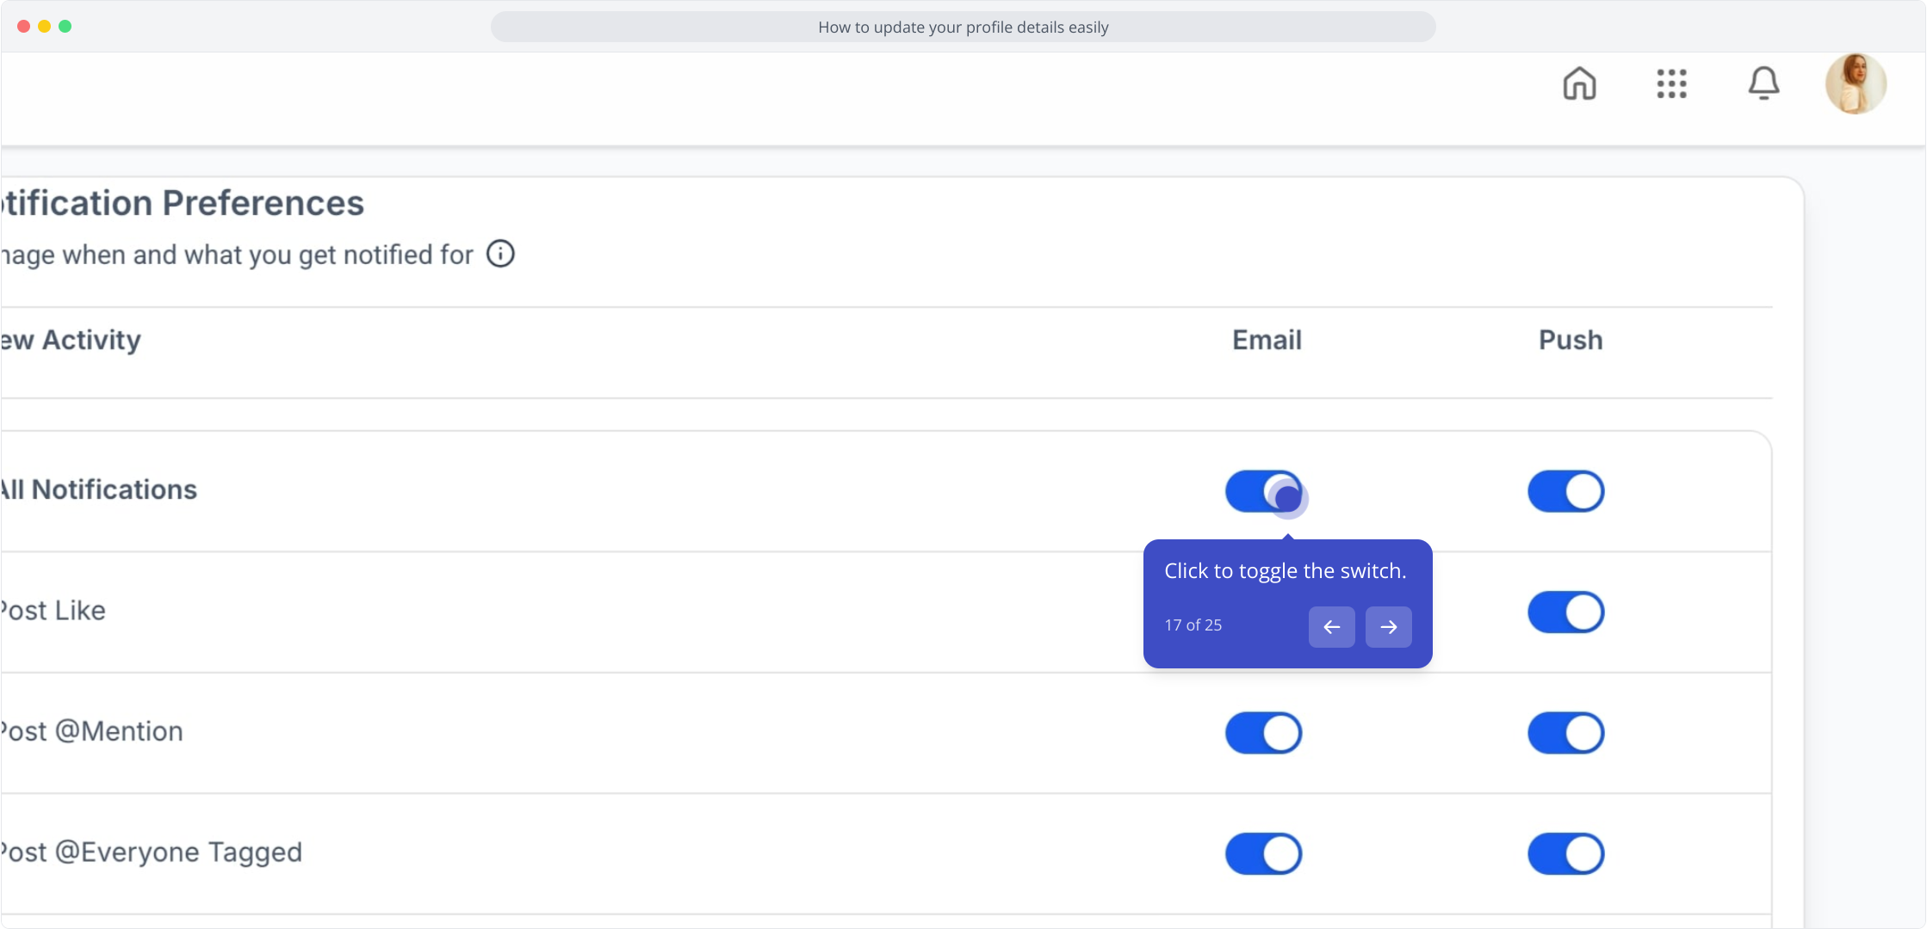Minimize window with yellow button
The width and height of the screenshot is (1927, 929).
[44, 27]
